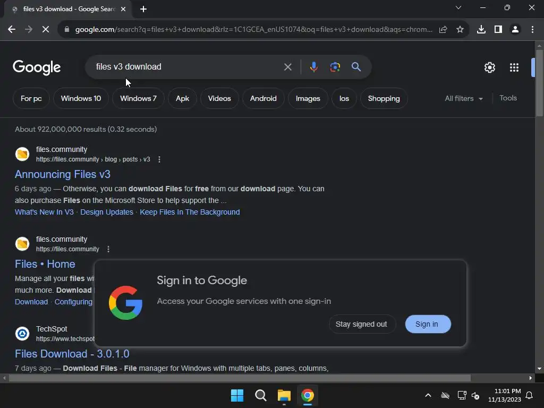Open the Chrome profile avatar
This screenshot has height=408, width=544.
tap(515, 30)
